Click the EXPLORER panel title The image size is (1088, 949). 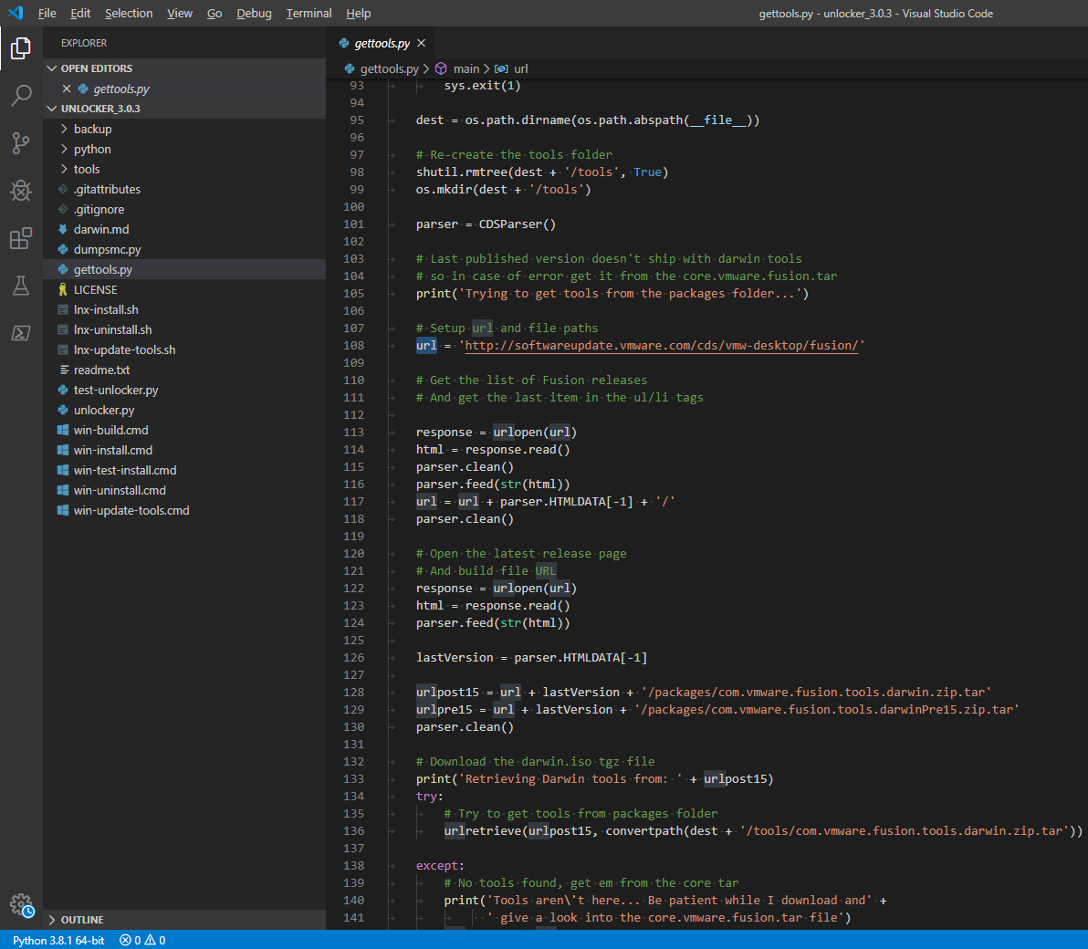[84, 43]
